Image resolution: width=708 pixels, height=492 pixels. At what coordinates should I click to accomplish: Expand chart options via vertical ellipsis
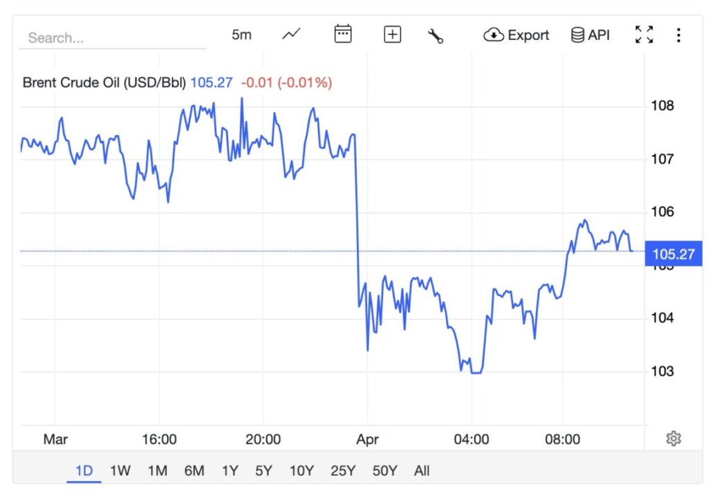(x=679, y=35)
